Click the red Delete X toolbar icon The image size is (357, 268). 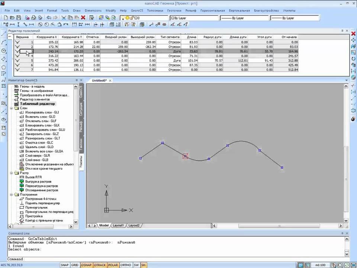[x=83, y=18]
